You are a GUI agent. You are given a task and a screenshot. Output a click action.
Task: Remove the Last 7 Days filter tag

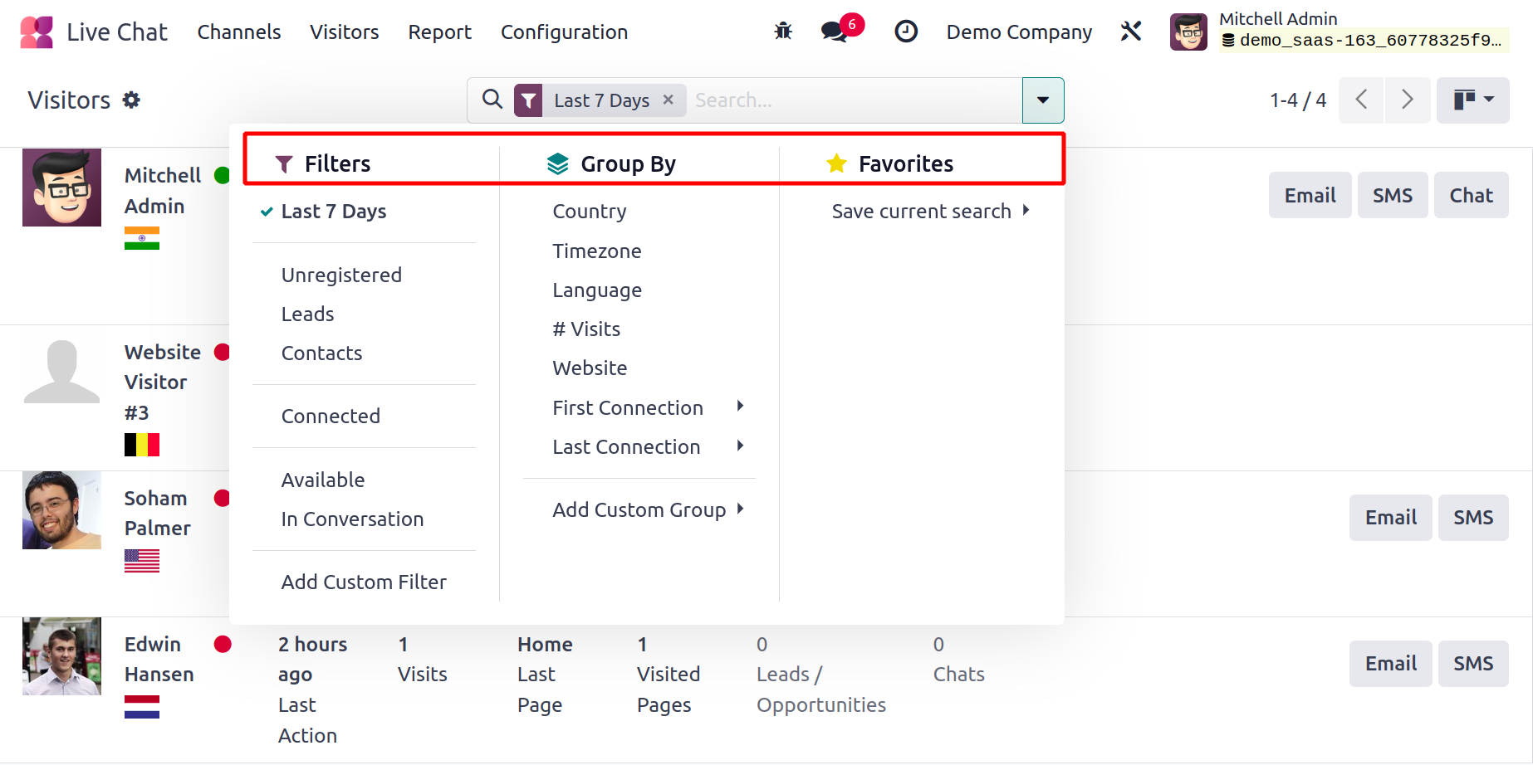(x=669, y=100)
